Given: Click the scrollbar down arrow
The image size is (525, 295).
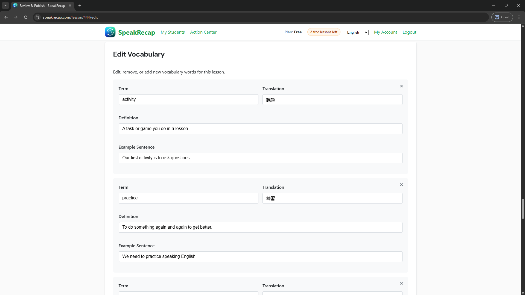Looking at the screenshot, I should (523, 293).
